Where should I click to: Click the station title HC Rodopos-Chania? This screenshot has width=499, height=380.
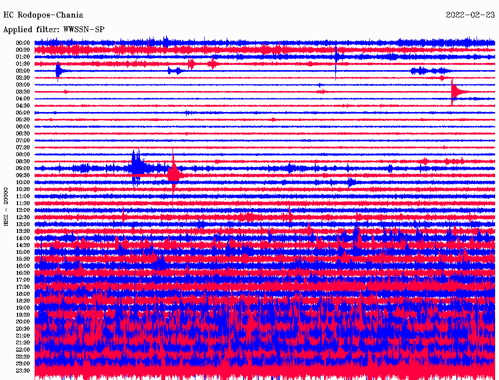[43, 15]
